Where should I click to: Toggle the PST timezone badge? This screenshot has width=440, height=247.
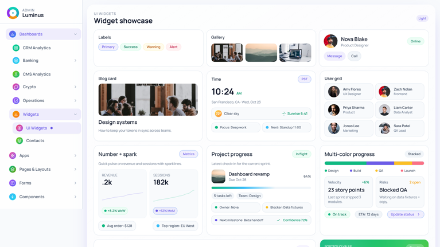pyautogui.click(x=304, y=79)
